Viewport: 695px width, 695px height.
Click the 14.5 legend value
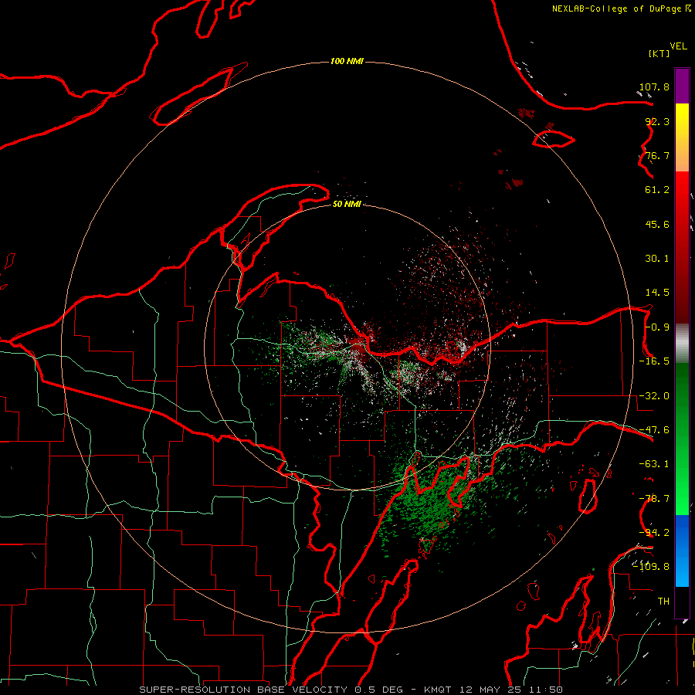pos(657,293)
